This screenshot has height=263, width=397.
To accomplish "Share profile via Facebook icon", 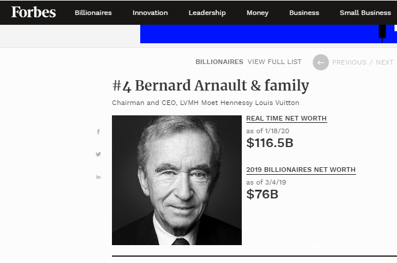I will (x=98, y=132).
